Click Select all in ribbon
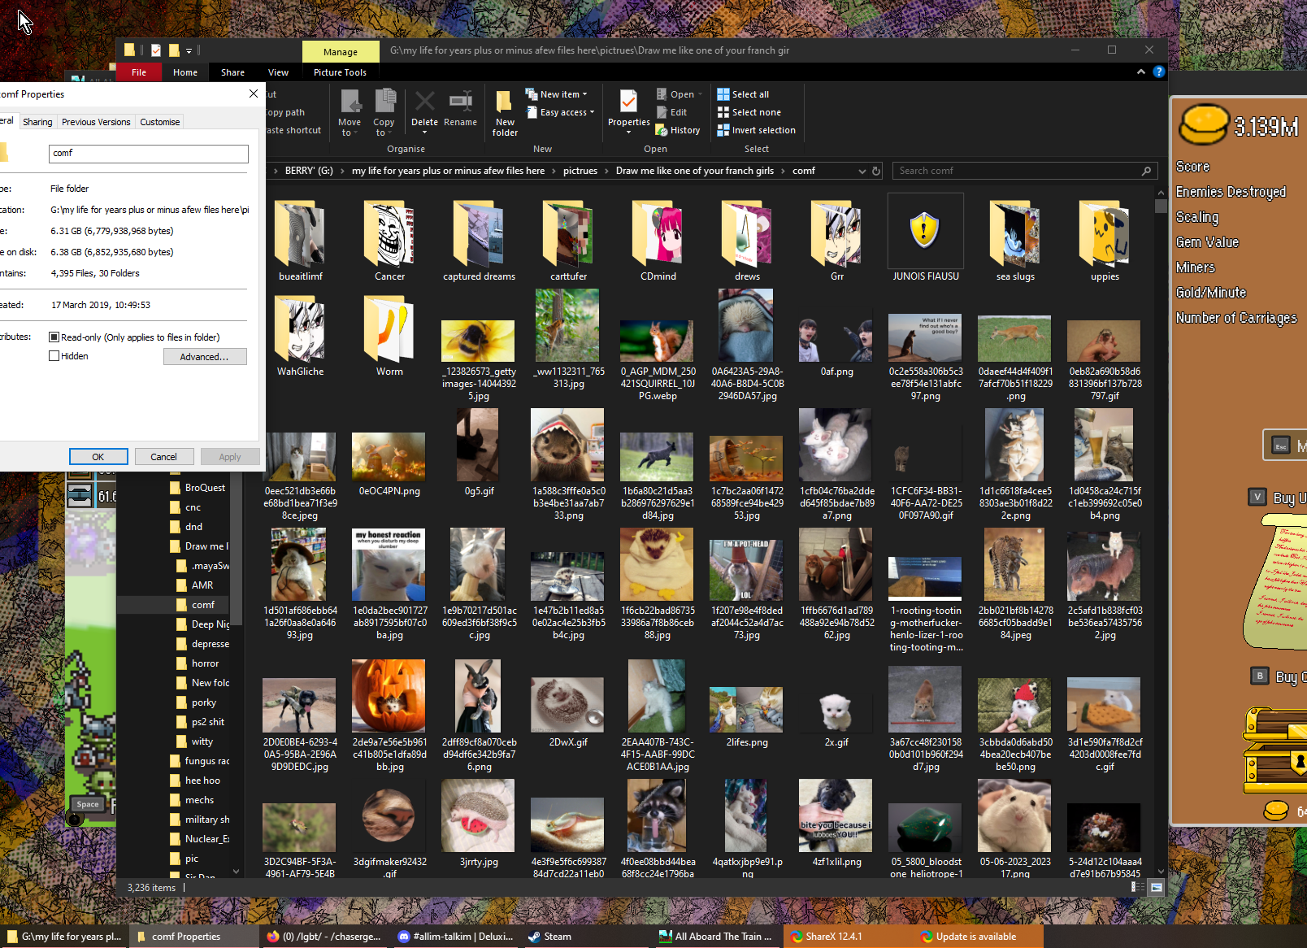Viewport: 1307px width, 948px height. tap(743, 94)
